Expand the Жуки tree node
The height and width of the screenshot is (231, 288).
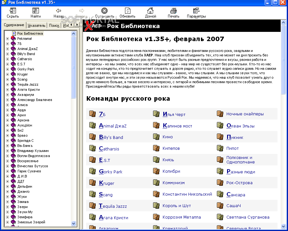[8, 197]
